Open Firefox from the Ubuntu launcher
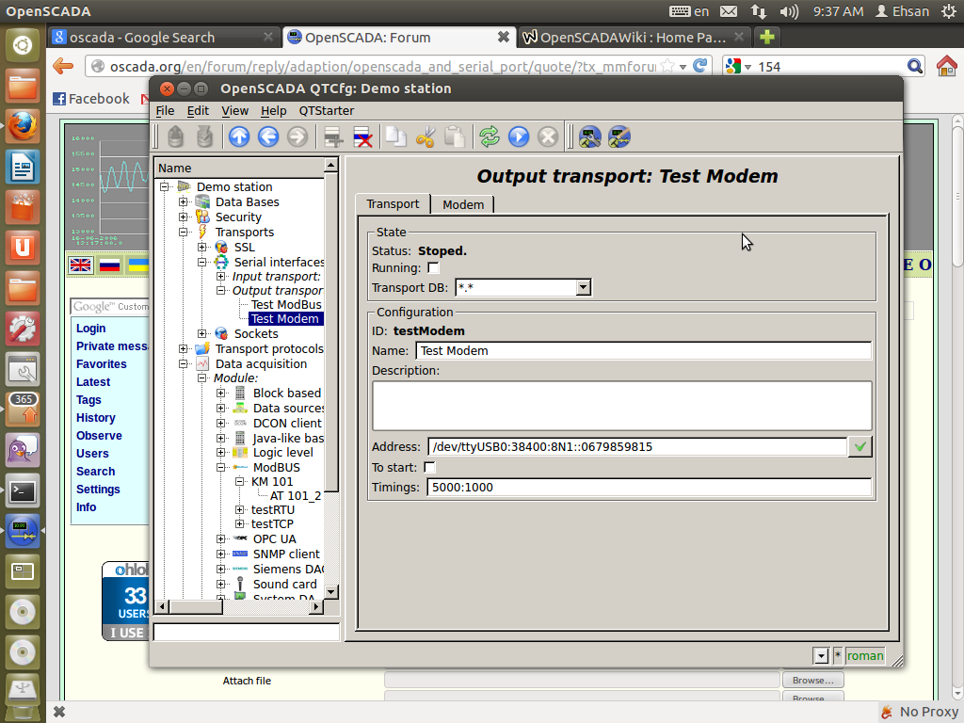This screenshot has width=964, height=723. 23,127
